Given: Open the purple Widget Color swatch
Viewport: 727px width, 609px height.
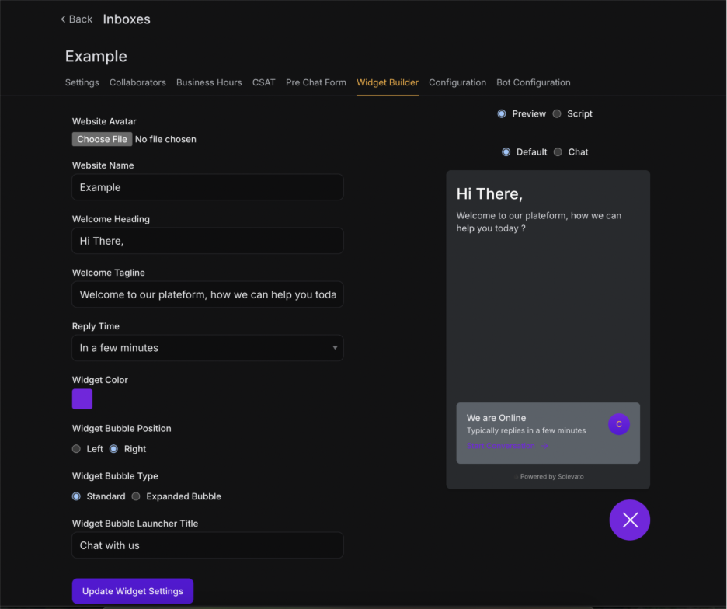Looking at the screenshot, I should click(82, 399).
